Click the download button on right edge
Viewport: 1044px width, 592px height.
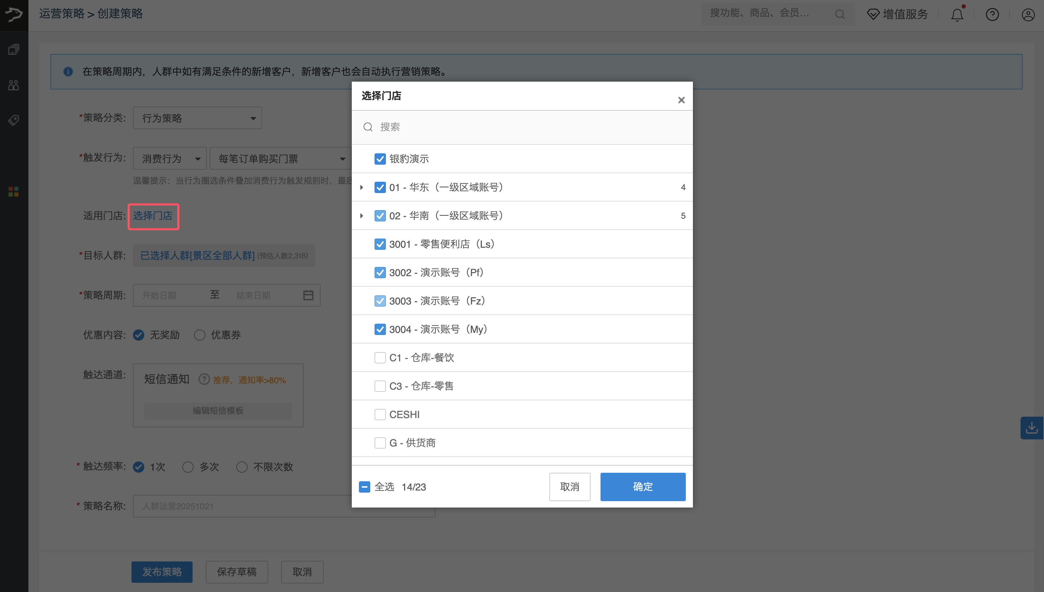pyautogui.click(x=1031, y=428)
